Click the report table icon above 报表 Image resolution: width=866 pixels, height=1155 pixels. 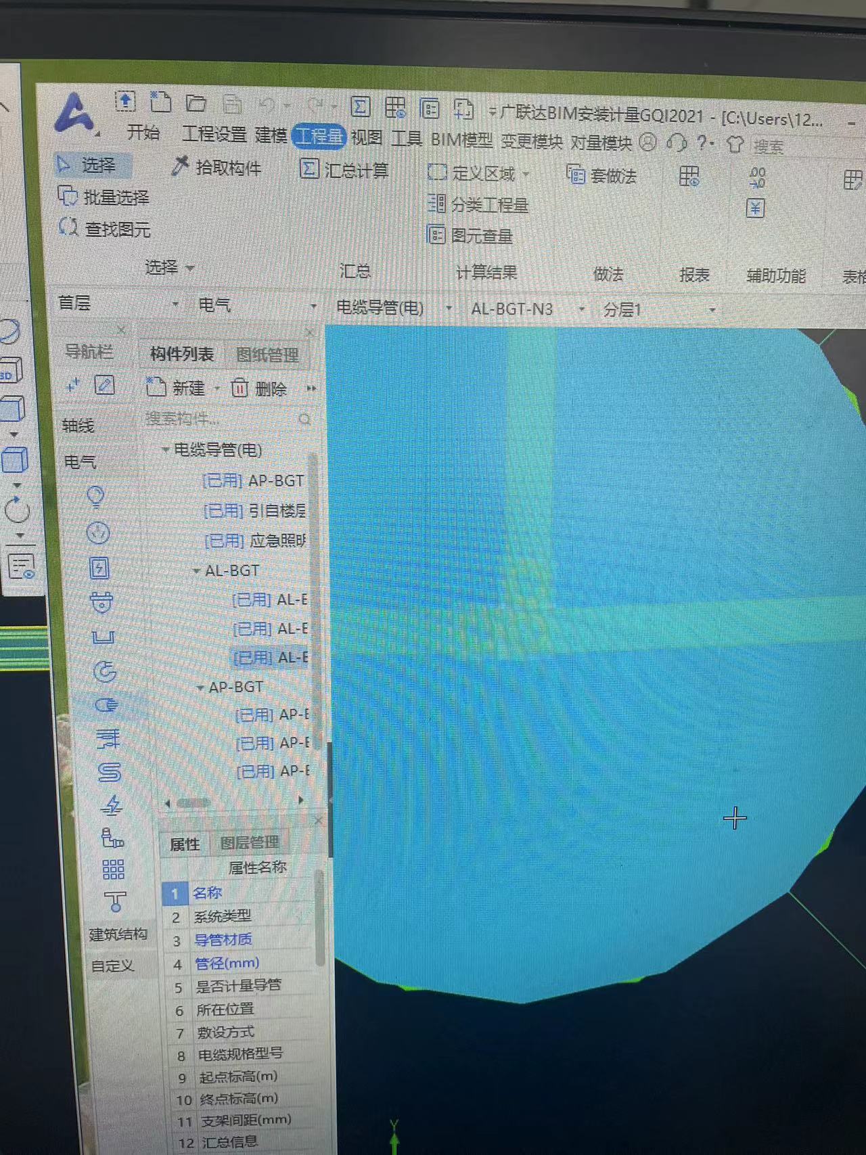point(689,177)
